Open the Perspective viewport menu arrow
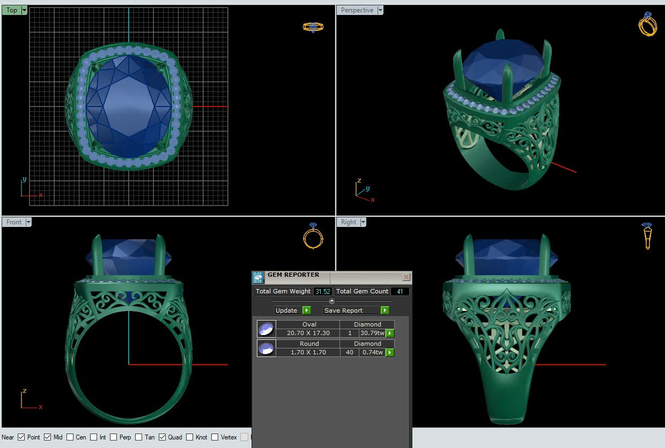This screenshot has width=665, height=448. pos(380,10)
